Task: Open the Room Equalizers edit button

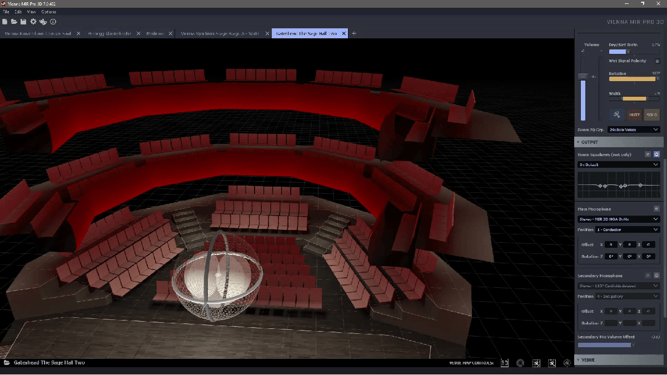Action: coord(648,154)
